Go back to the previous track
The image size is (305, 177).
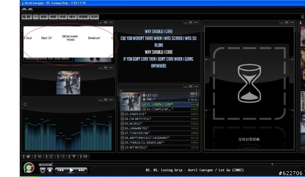61,170
